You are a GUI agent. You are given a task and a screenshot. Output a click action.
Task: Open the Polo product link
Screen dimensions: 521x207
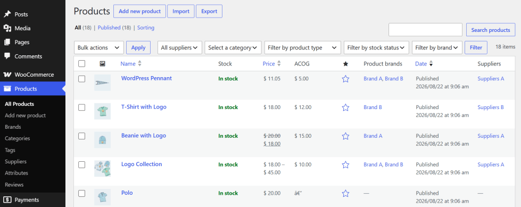point(127,193)
